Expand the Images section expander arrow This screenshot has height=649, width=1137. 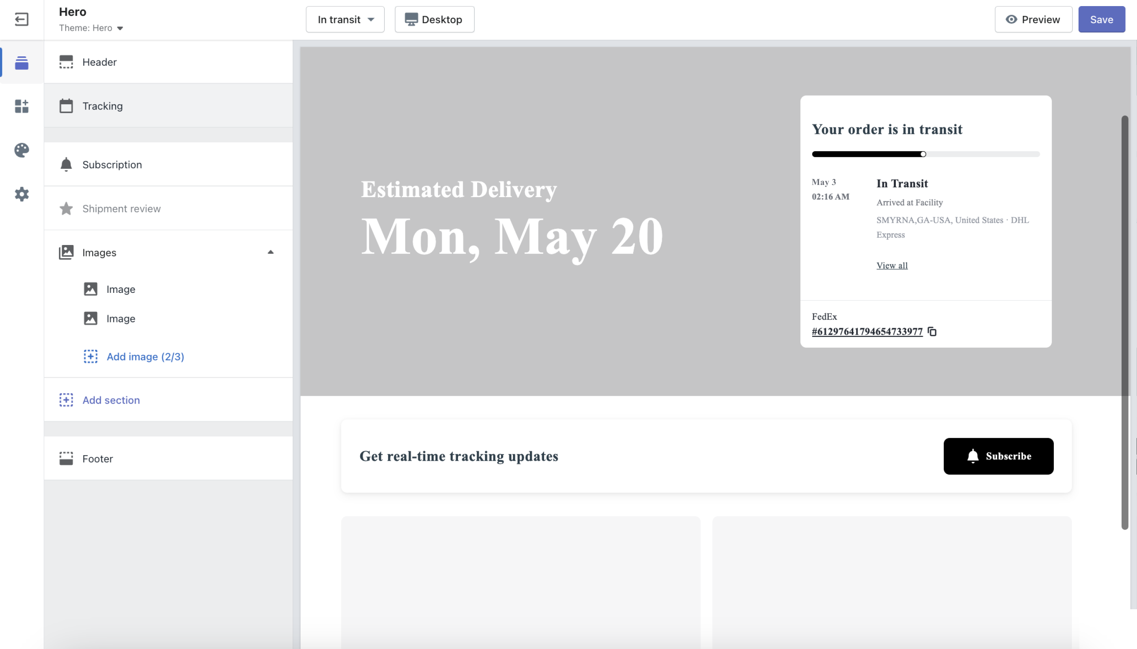(271, 252)
